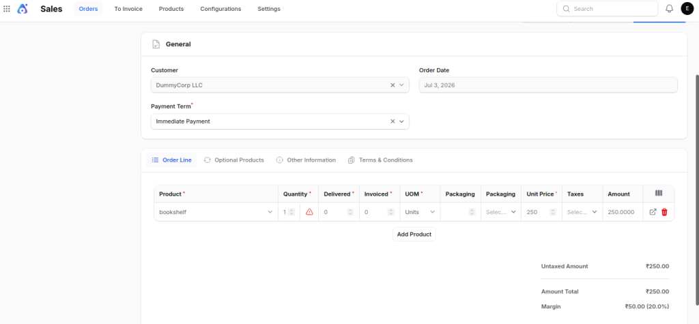Open the user avatar E menu
Viewport: 699px width, 324px height.
687,8
